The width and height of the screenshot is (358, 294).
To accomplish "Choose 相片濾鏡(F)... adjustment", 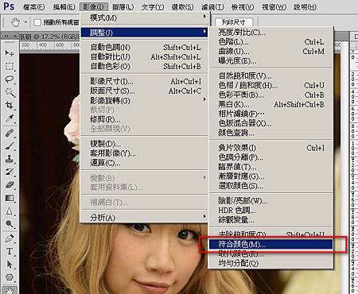I will pyautogui.click(x=271, y=114).
